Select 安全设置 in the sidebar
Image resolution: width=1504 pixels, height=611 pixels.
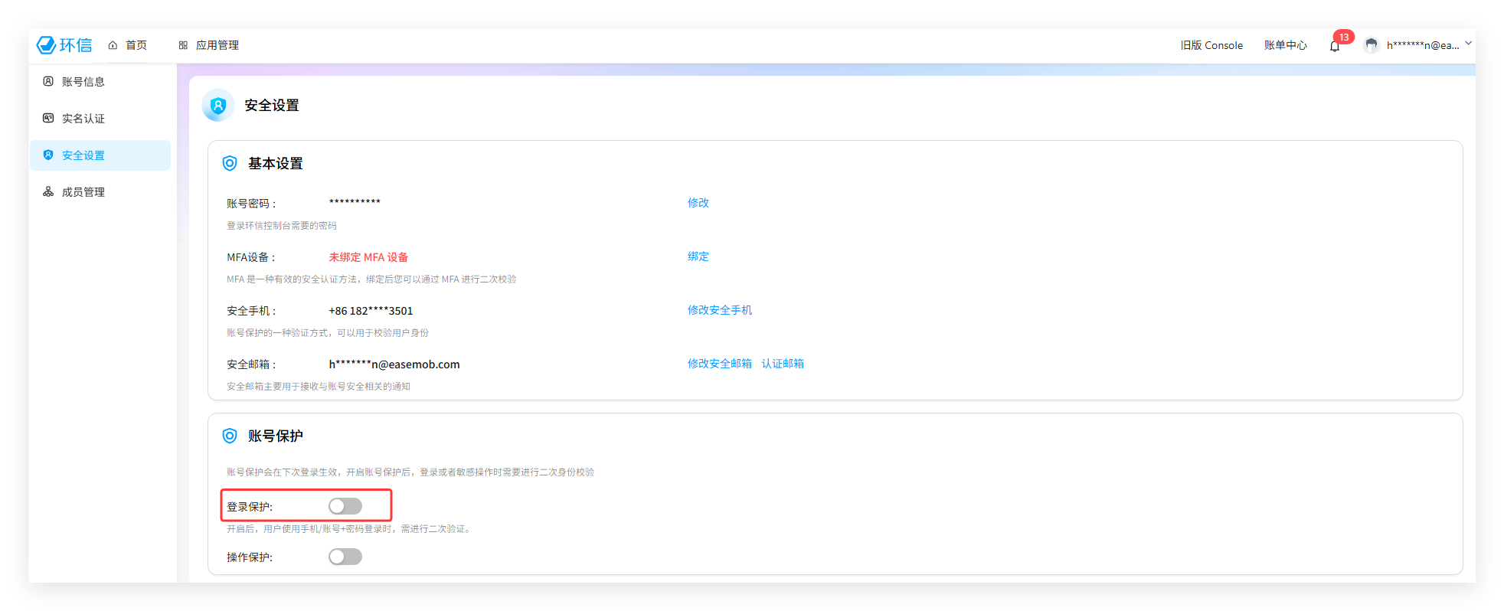click(83, 155)
